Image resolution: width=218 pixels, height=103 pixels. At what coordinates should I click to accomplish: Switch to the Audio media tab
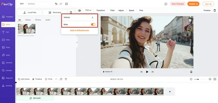pyautogui.click(x=48, y=20)
